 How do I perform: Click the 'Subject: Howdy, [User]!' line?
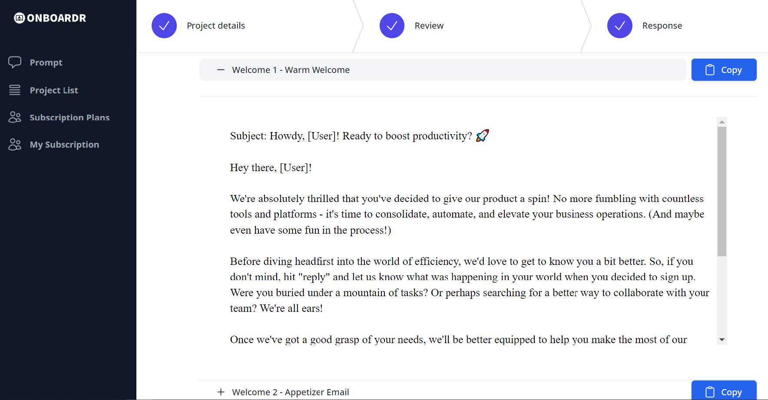click(x=360, y=136)
